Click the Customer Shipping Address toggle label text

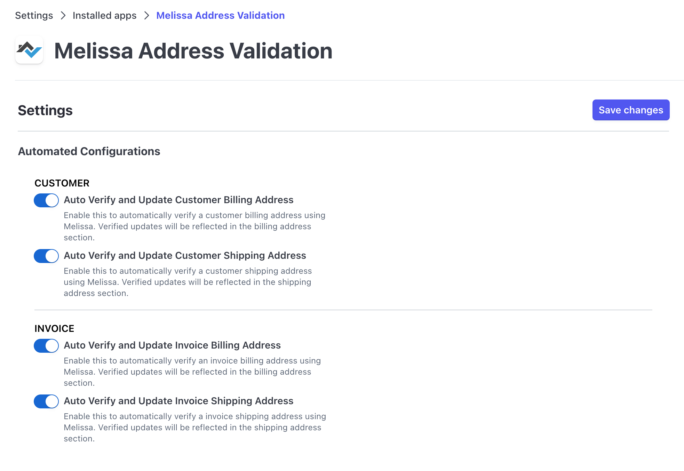tap(185, 256)
